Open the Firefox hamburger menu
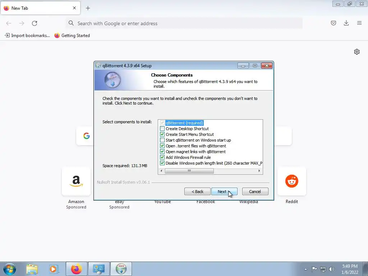Screen dimensions: 368x276 359,23
